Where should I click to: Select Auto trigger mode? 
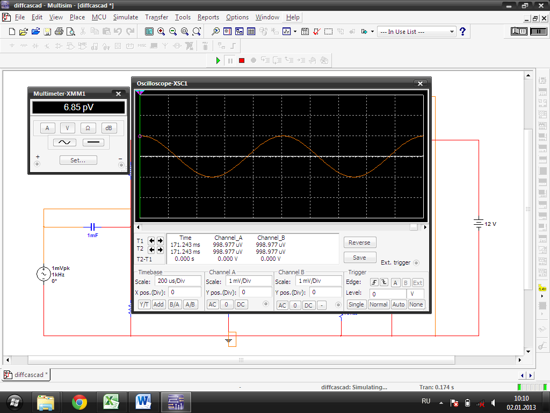[399, 304]
